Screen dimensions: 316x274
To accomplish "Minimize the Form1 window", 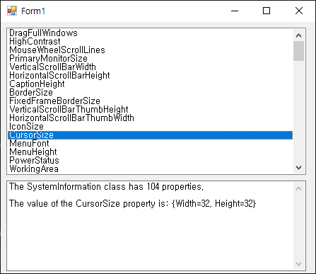I will click(x=235, y=11).
